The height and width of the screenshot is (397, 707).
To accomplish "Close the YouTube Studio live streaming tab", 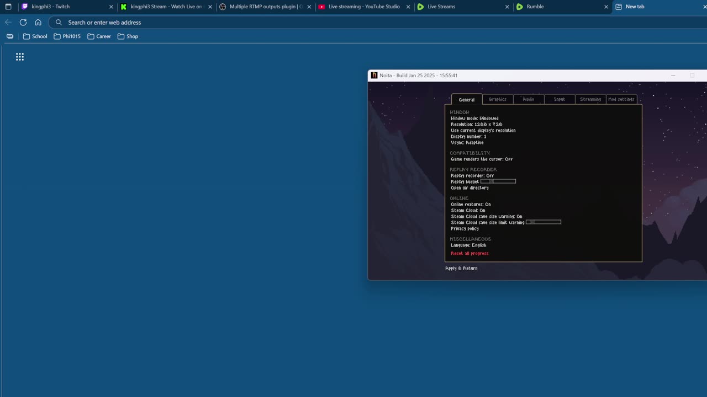I will pos(408,7).
